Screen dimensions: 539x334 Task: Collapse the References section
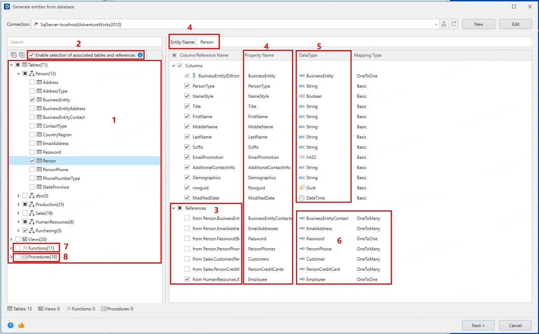(x=174, y=208)
